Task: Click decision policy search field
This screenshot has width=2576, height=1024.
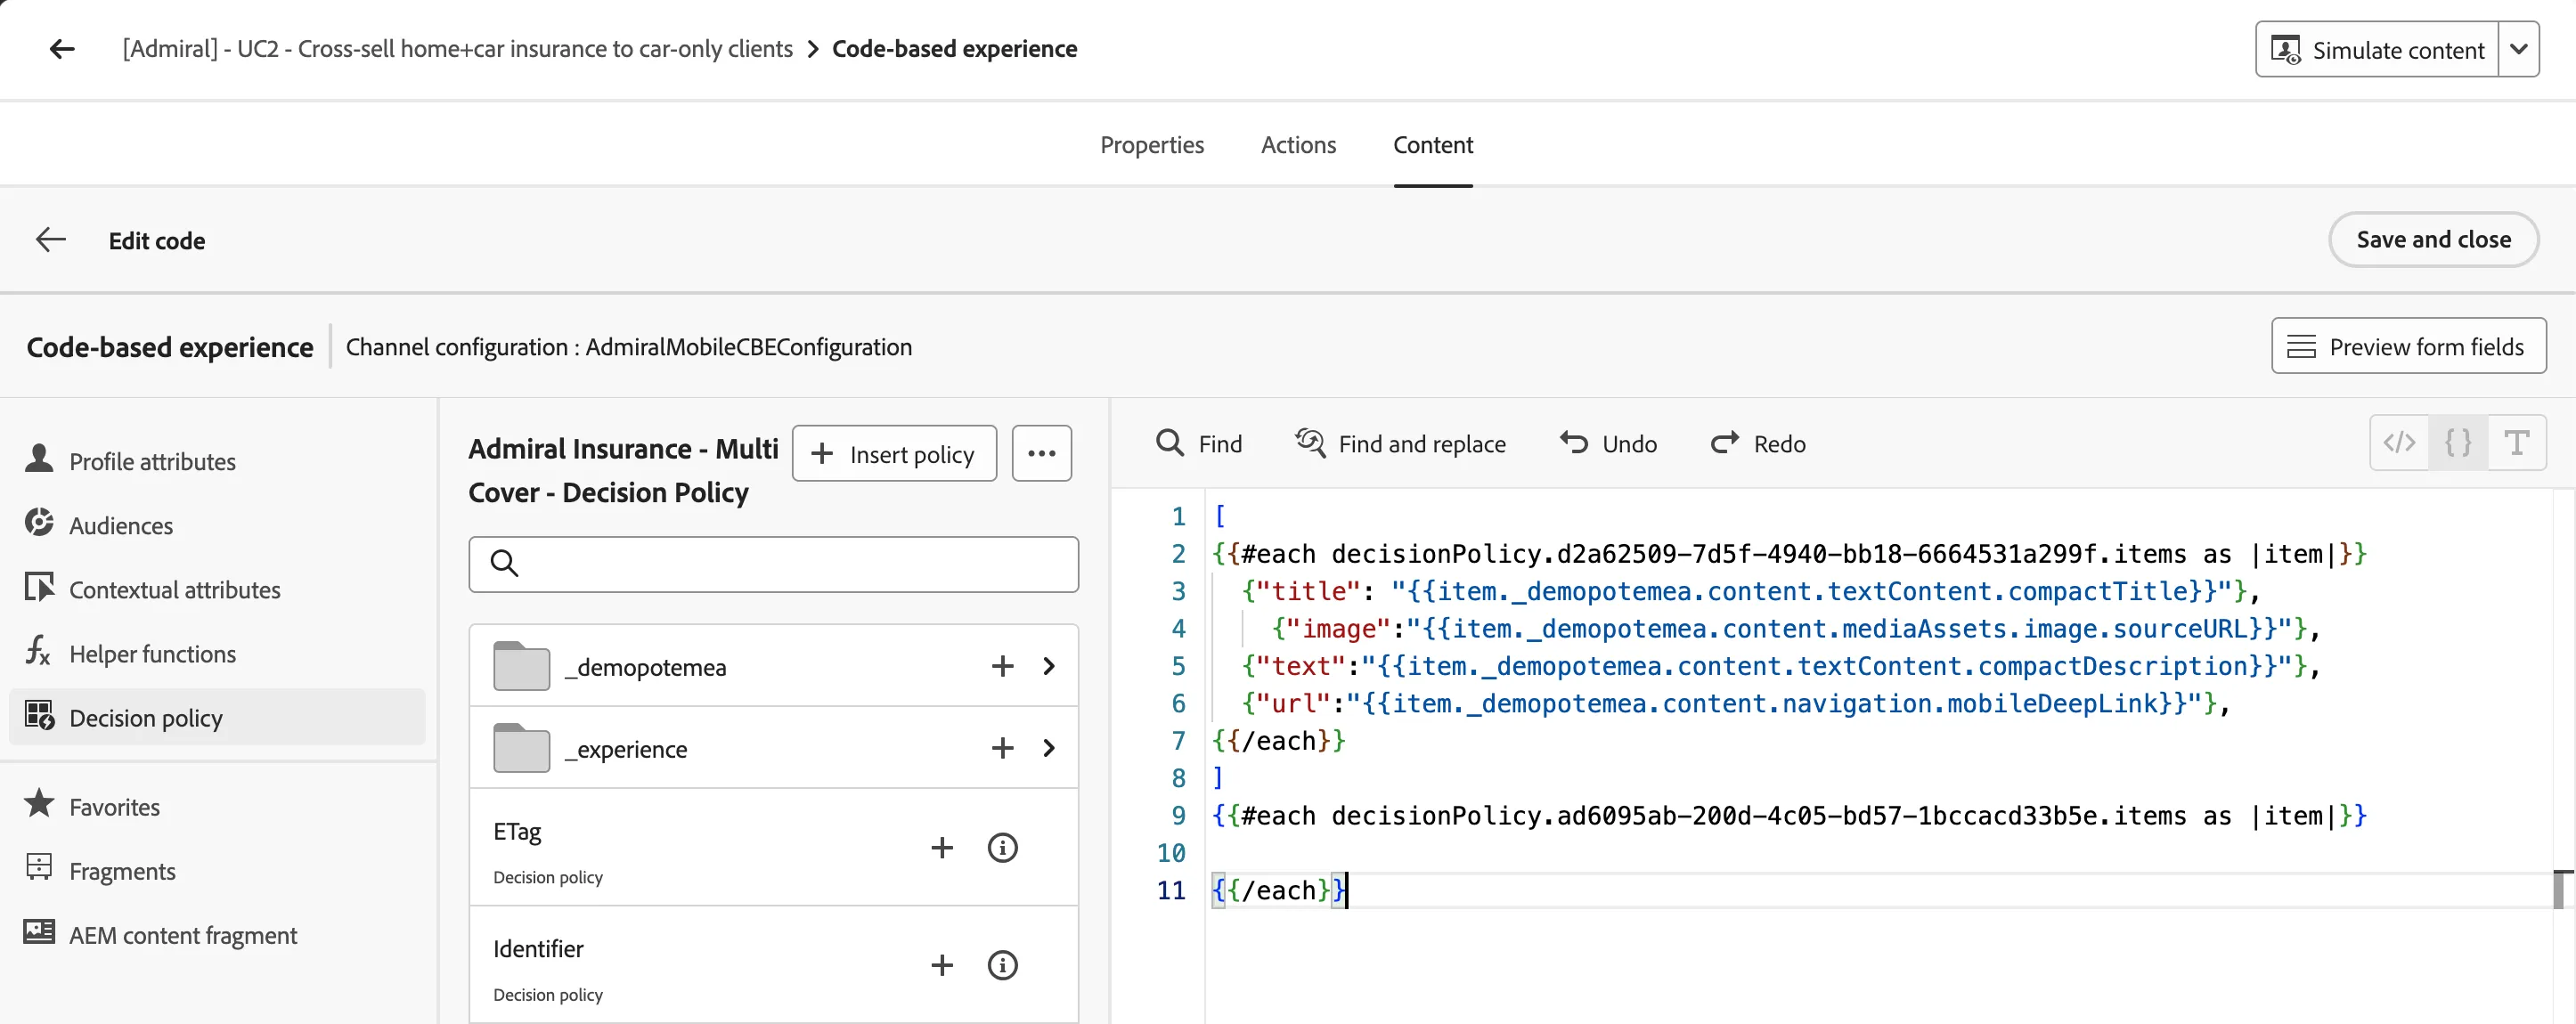Action: 773,564
